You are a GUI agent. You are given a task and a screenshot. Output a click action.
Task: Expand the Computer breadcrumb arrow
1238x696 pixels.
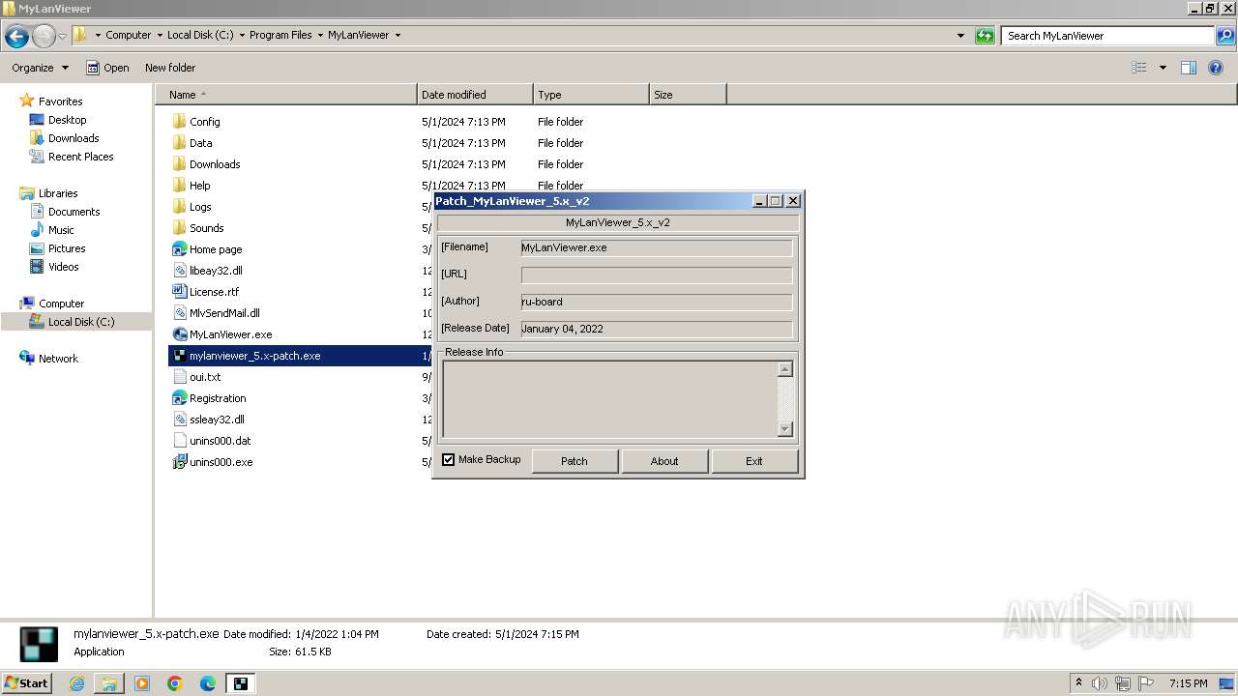pyautogui.click(x=160, y=35)
